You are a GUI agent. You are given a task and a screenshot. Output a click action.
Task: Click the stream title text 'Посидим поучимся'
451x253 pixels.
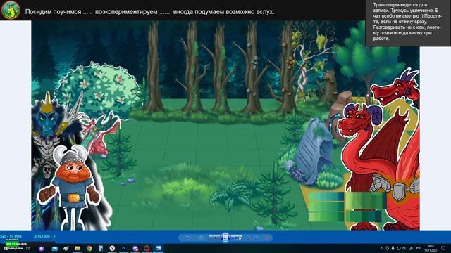[x=54, y=12]
